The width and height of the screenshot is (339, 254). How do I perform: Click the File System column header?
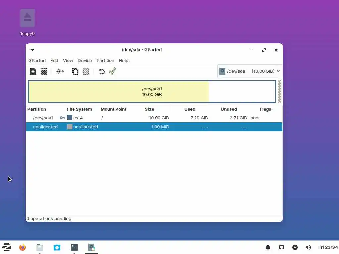pyautogui.click(x=79, y=109)
